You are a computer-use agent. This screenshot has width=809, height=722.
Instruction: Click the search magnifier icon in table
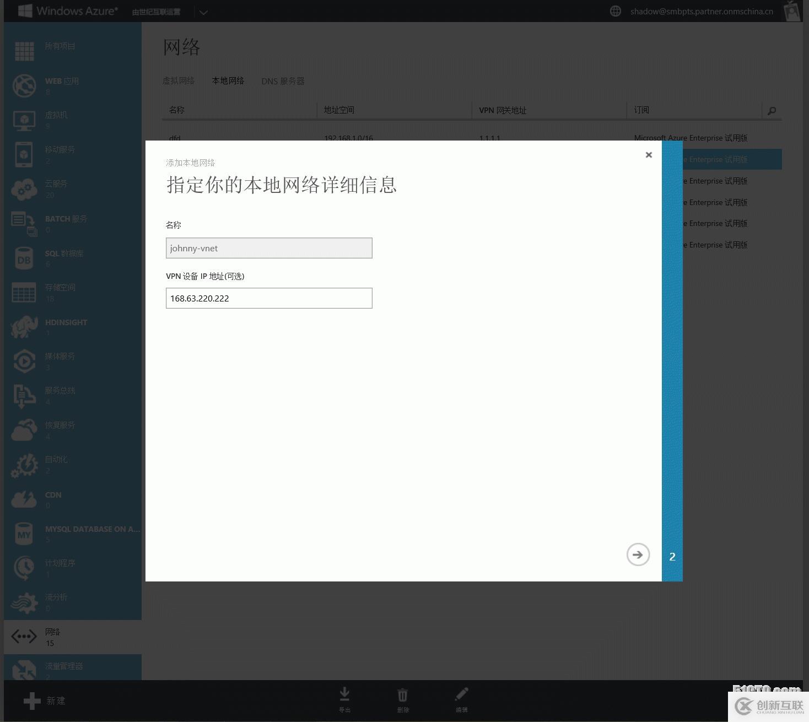coord(772,111)
